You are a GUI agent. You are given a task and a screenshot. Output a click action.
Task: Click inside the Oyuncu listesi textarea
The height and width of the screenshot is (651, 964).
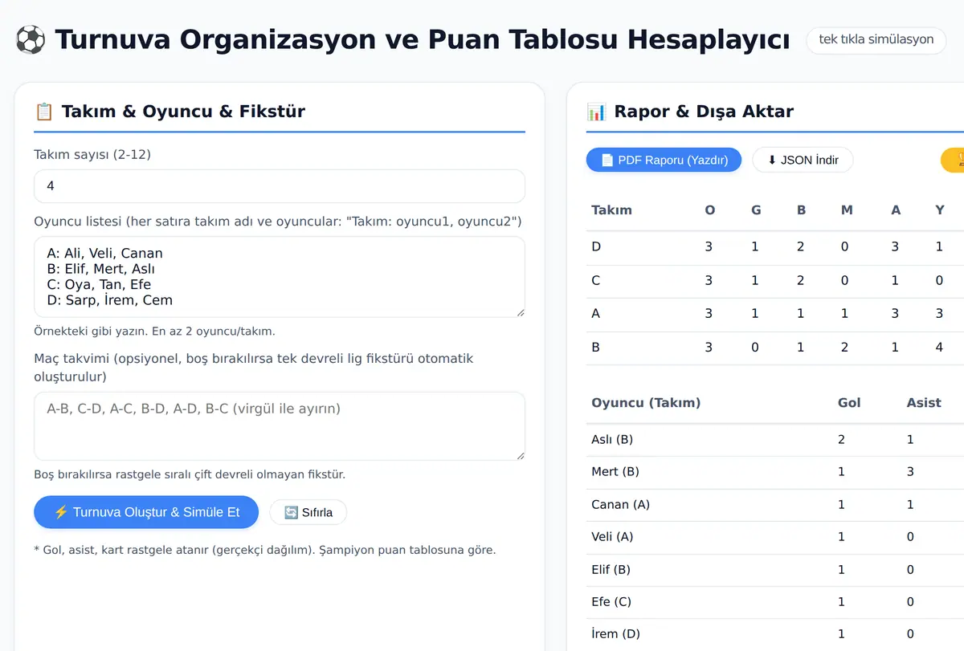pyautogui.click(x=280, y=277)
